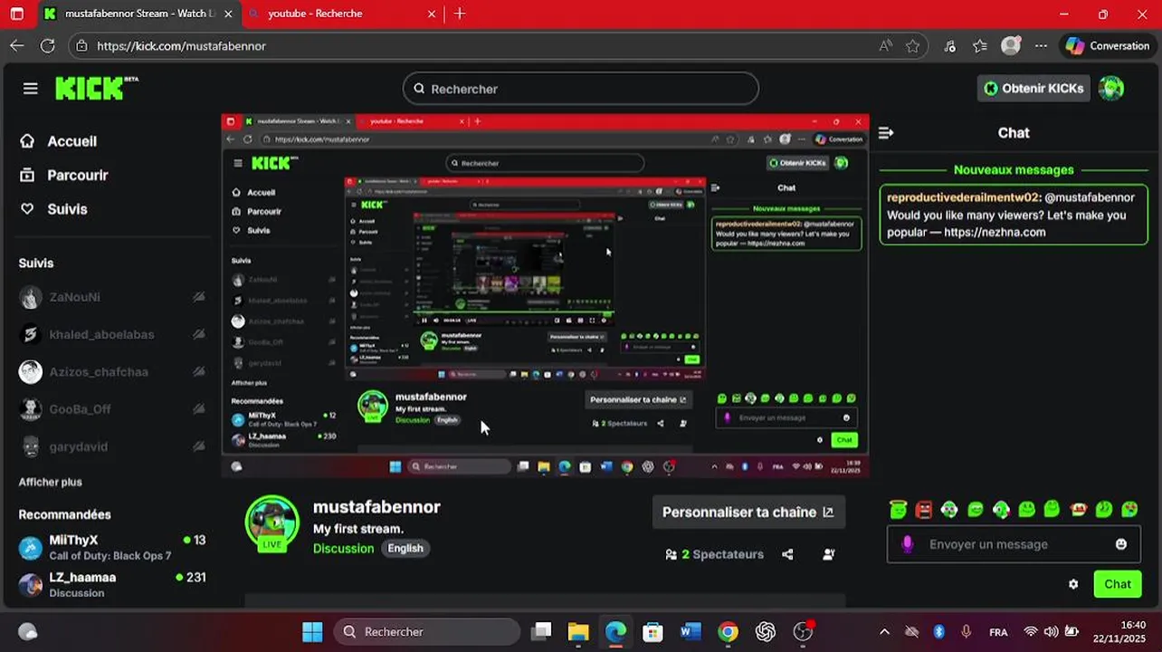1162x652 pixels.
Task: Click the 2 Spectateurs viewer count
Action: pos(715,554)
